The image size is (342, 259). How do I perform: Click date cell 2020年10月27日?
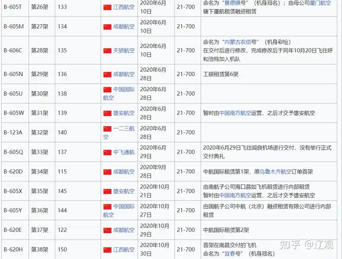click(x=156, y=211)
